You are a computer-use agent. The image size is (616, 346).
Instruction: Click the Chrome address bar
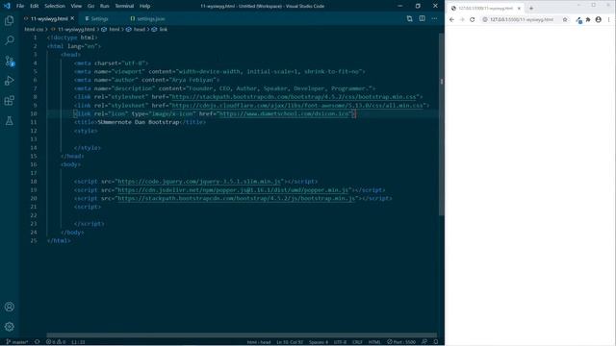(x=526, y=19)
